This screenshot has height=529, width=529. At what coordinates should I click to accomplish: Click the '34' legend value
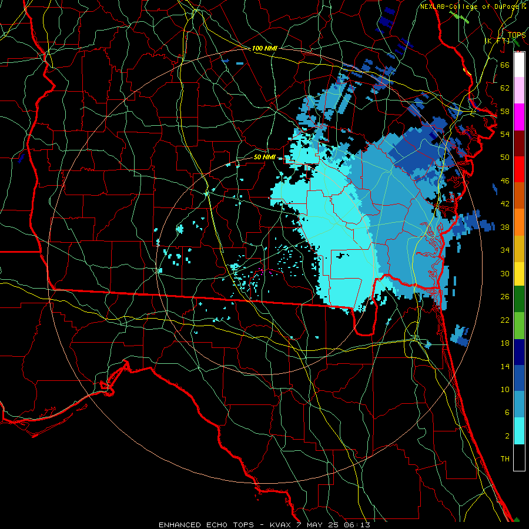[505, 250]
